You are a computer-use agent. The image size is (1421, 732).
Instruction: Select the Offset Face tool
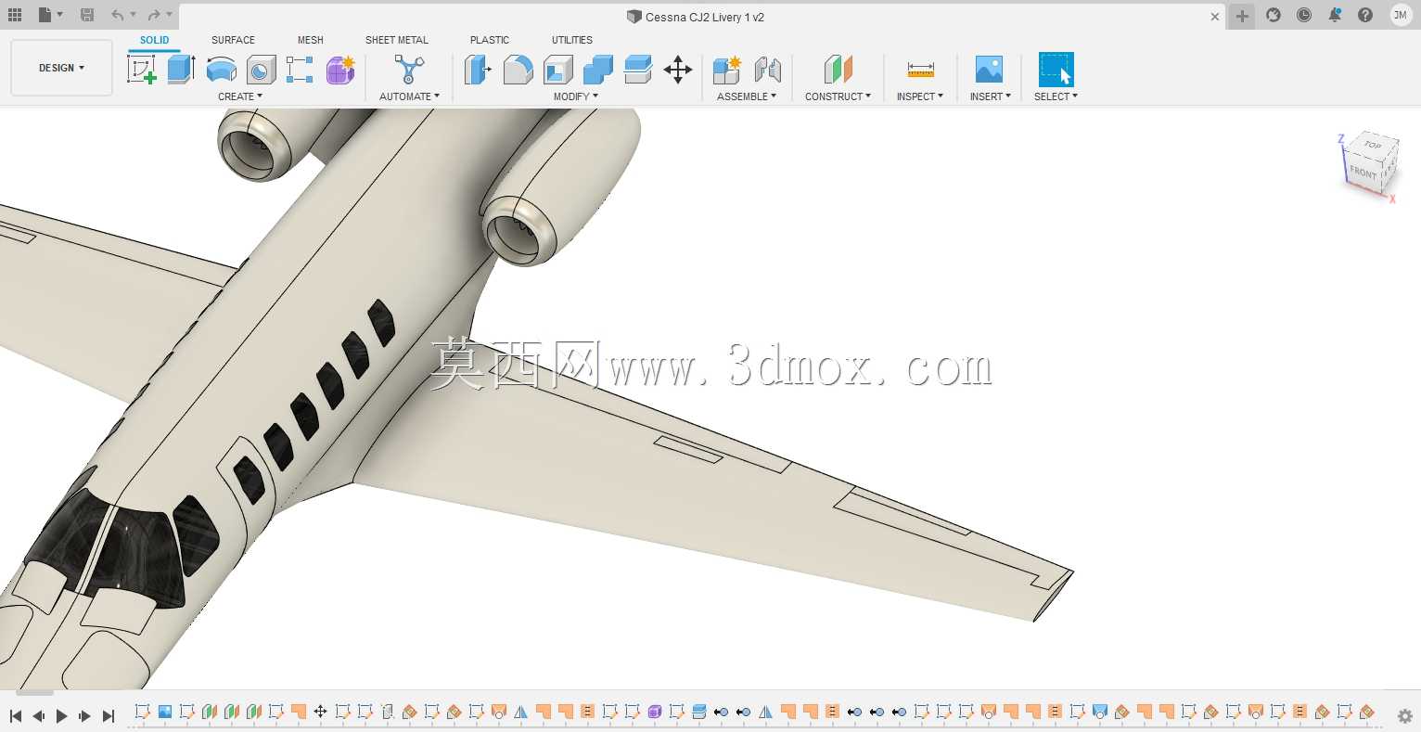638,70
